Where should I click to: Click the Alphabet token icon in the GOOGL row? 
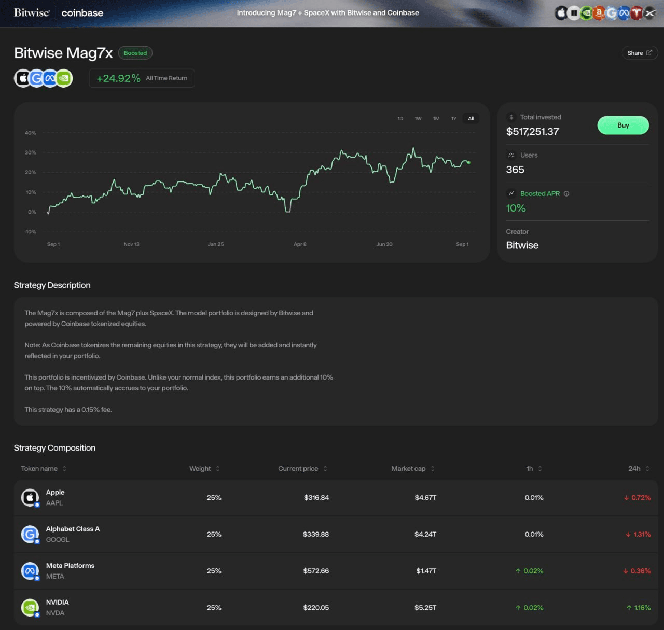(30, 534)
